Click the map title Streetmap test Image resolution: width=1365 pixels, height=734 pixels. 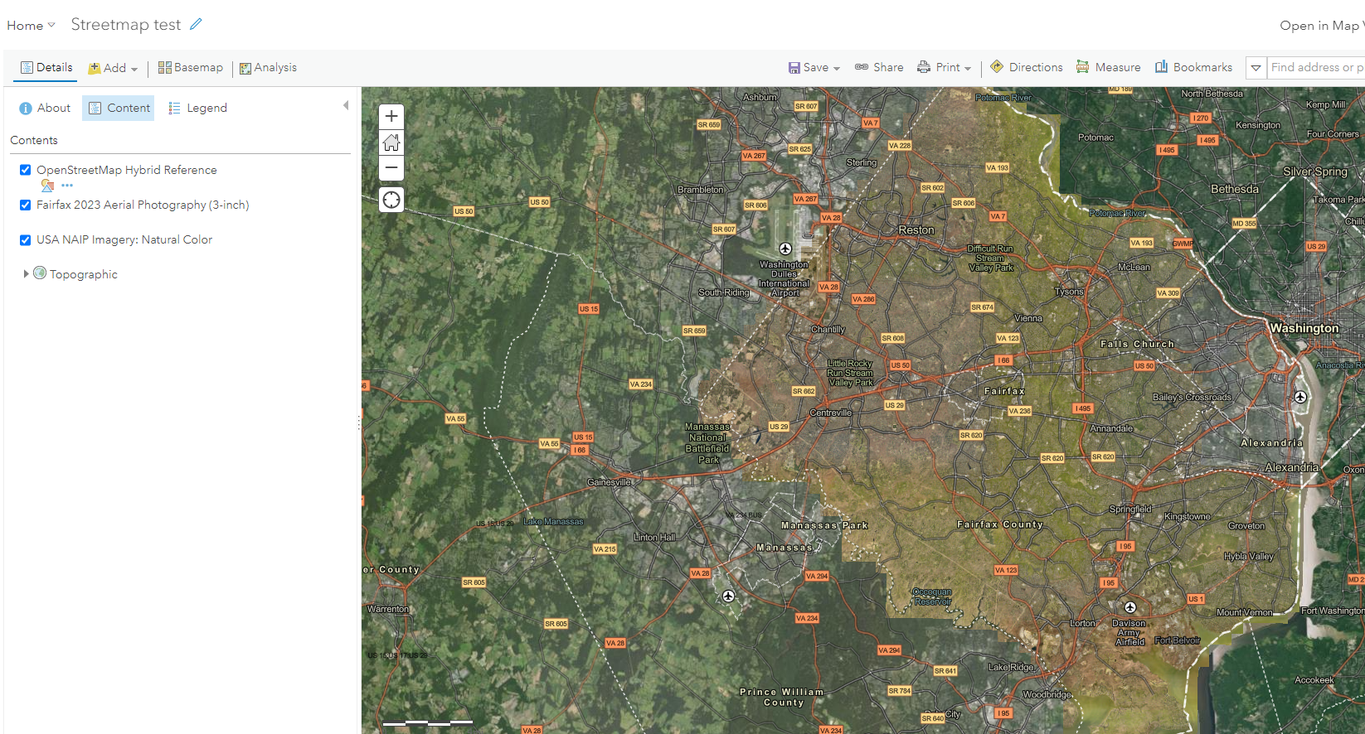(126, 24)
